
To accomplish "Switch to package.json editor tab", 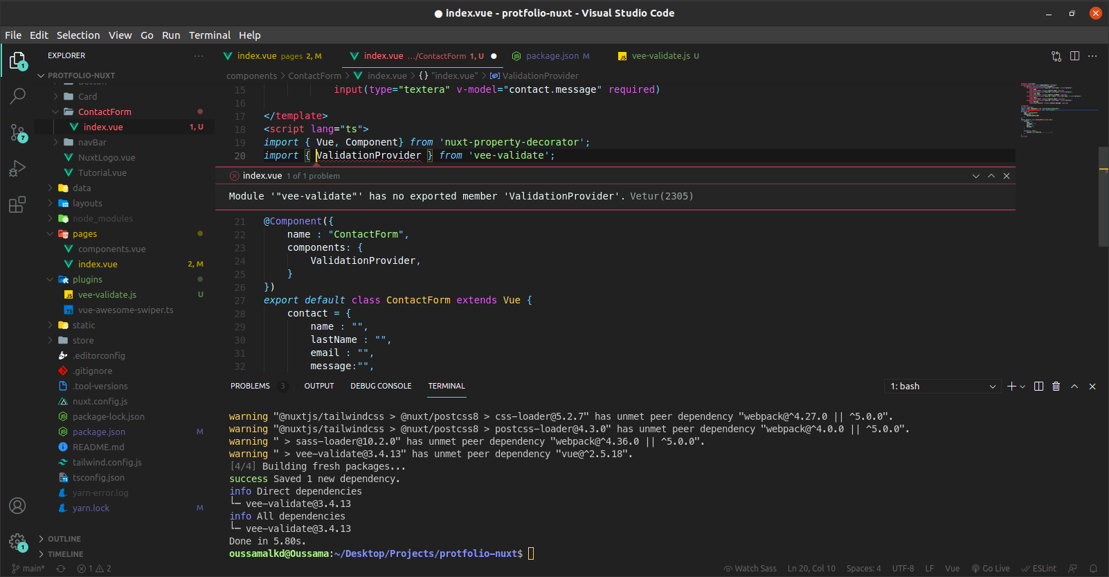I will [551, 56].
